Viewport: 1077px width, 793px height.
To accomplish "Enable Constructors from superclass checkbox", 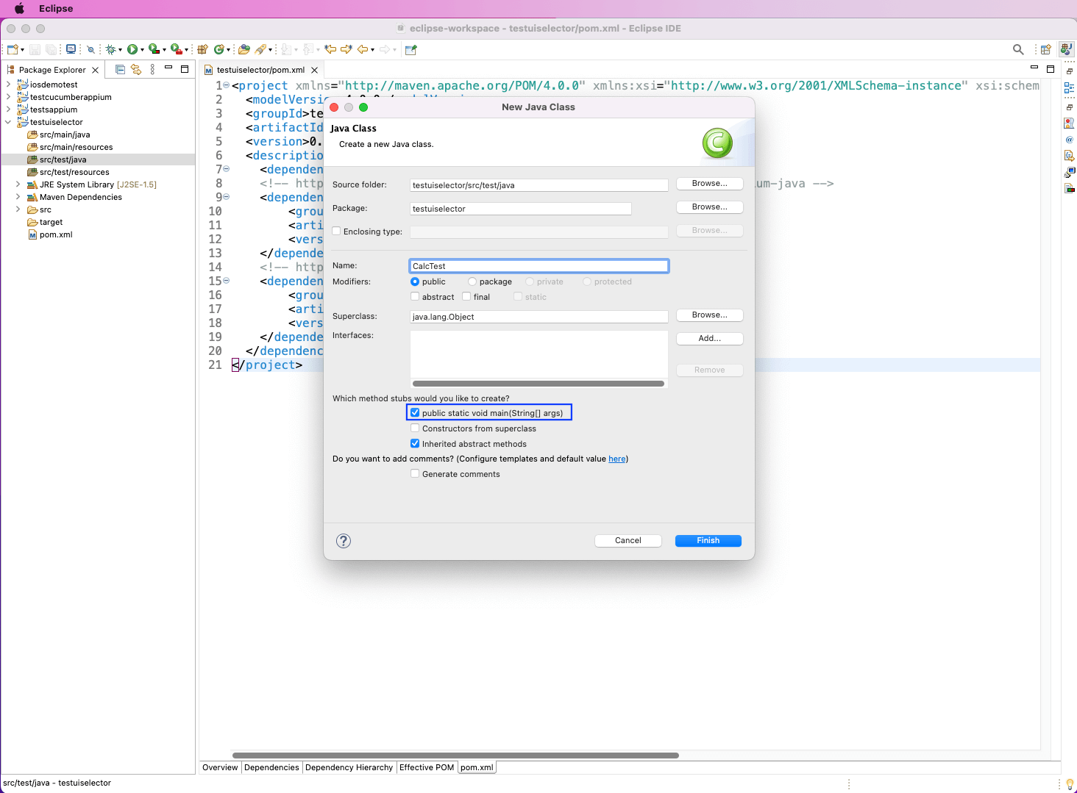I will tap(415, 428).
